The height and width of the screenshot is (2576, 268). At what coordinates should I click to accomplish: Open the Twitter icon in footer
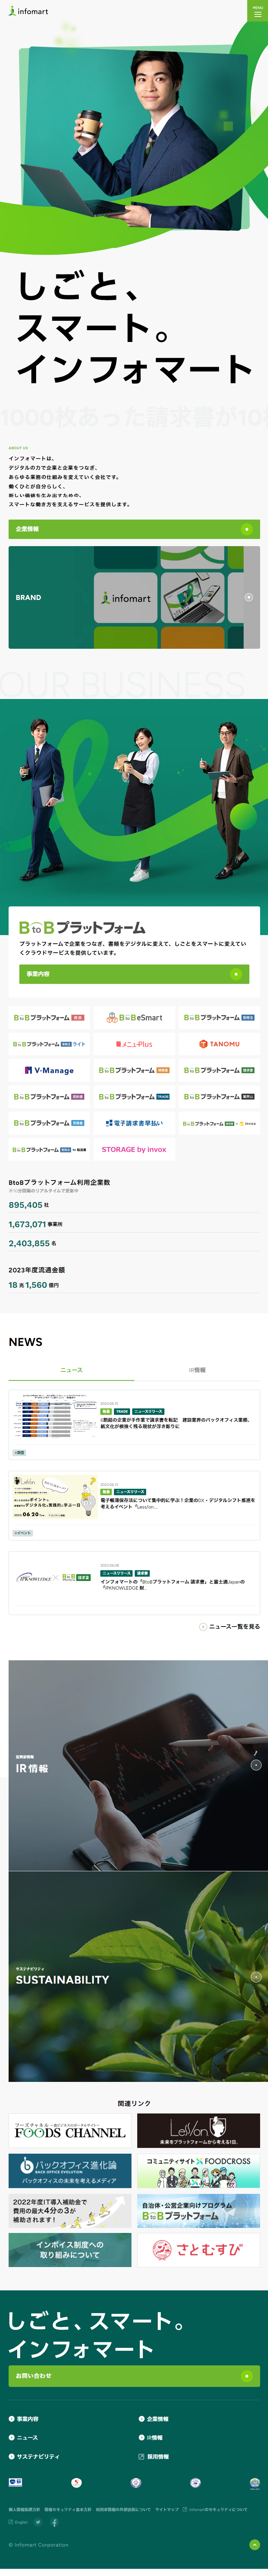38,2523
